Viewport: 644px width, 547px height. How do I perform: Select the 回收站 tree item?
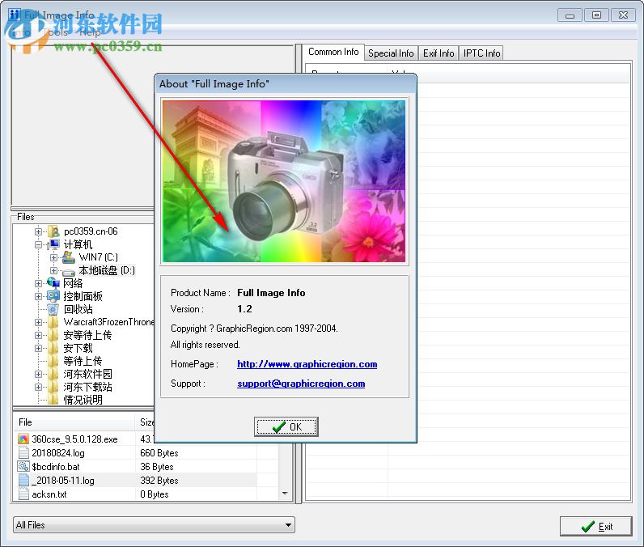click(78, 309)
